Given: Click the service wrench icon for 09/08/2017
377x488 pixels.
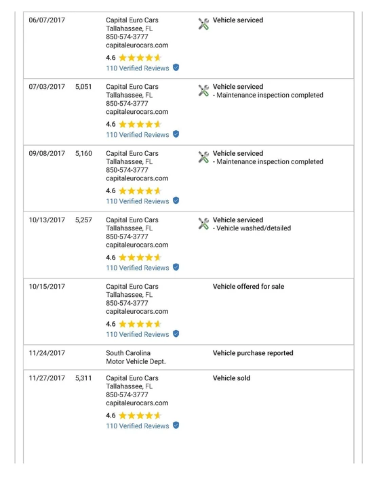Looking at the screenshot, I should [203, 157].
